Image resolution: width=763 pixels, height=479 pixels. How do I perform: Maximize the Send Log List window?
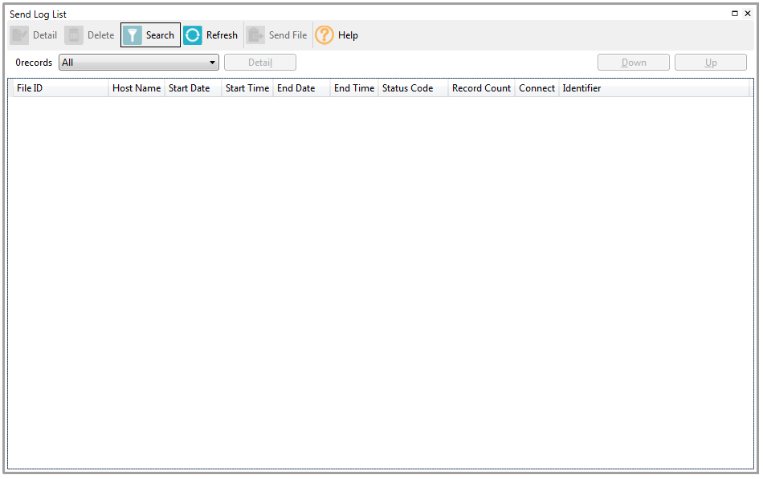pos(735,14)
